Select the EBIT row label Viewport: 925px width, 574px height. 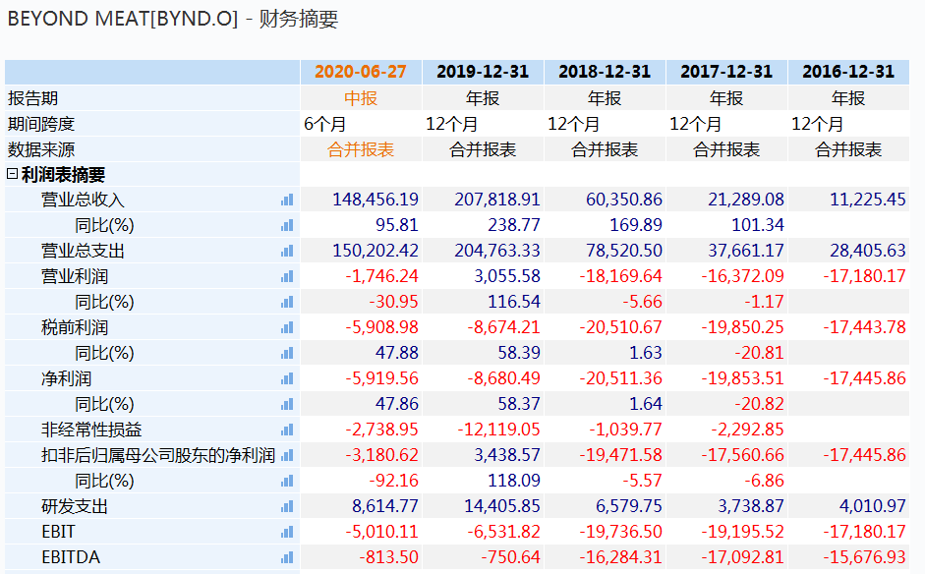point(58,532)
